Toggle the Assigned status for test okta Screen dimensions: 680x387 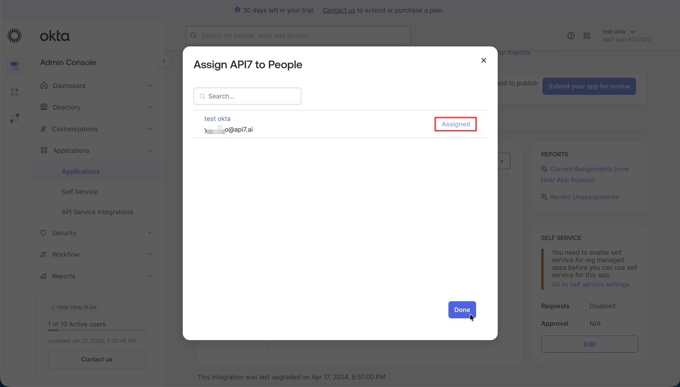coord(455,124)
